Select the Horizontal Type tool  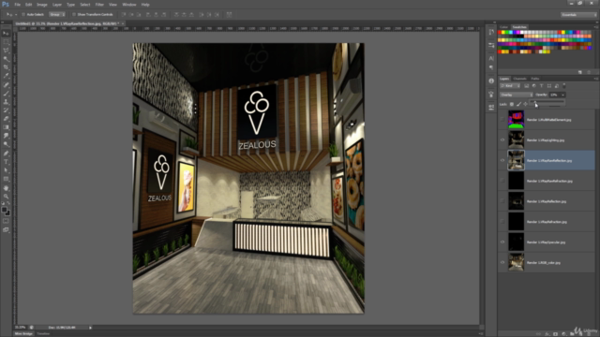coord(6,162)
